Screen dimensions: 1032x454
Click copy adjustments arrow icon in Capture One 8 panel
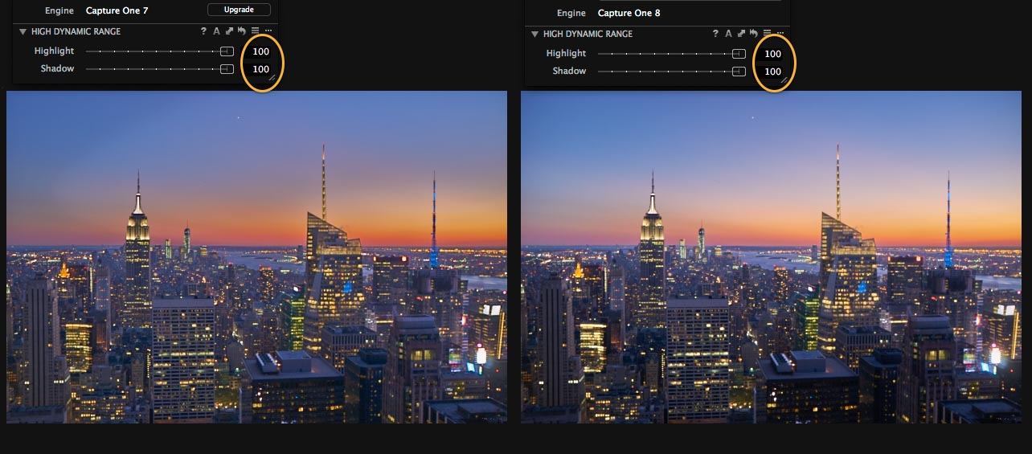(x=741, y=34)
